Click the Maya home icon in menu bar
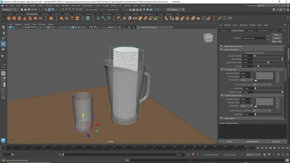The image size is (290, 163). (2, 5)
